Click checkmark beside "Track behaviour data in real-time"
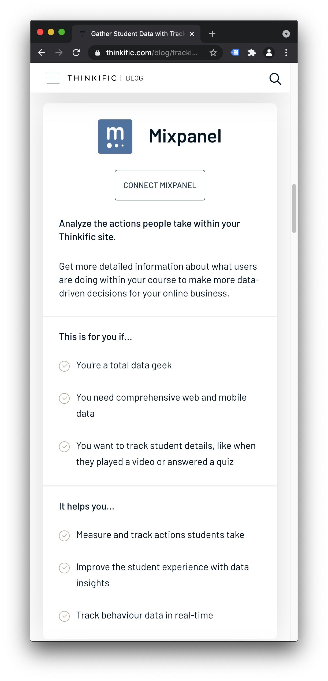This screenshot has height=681, width=328. (64, 616)
